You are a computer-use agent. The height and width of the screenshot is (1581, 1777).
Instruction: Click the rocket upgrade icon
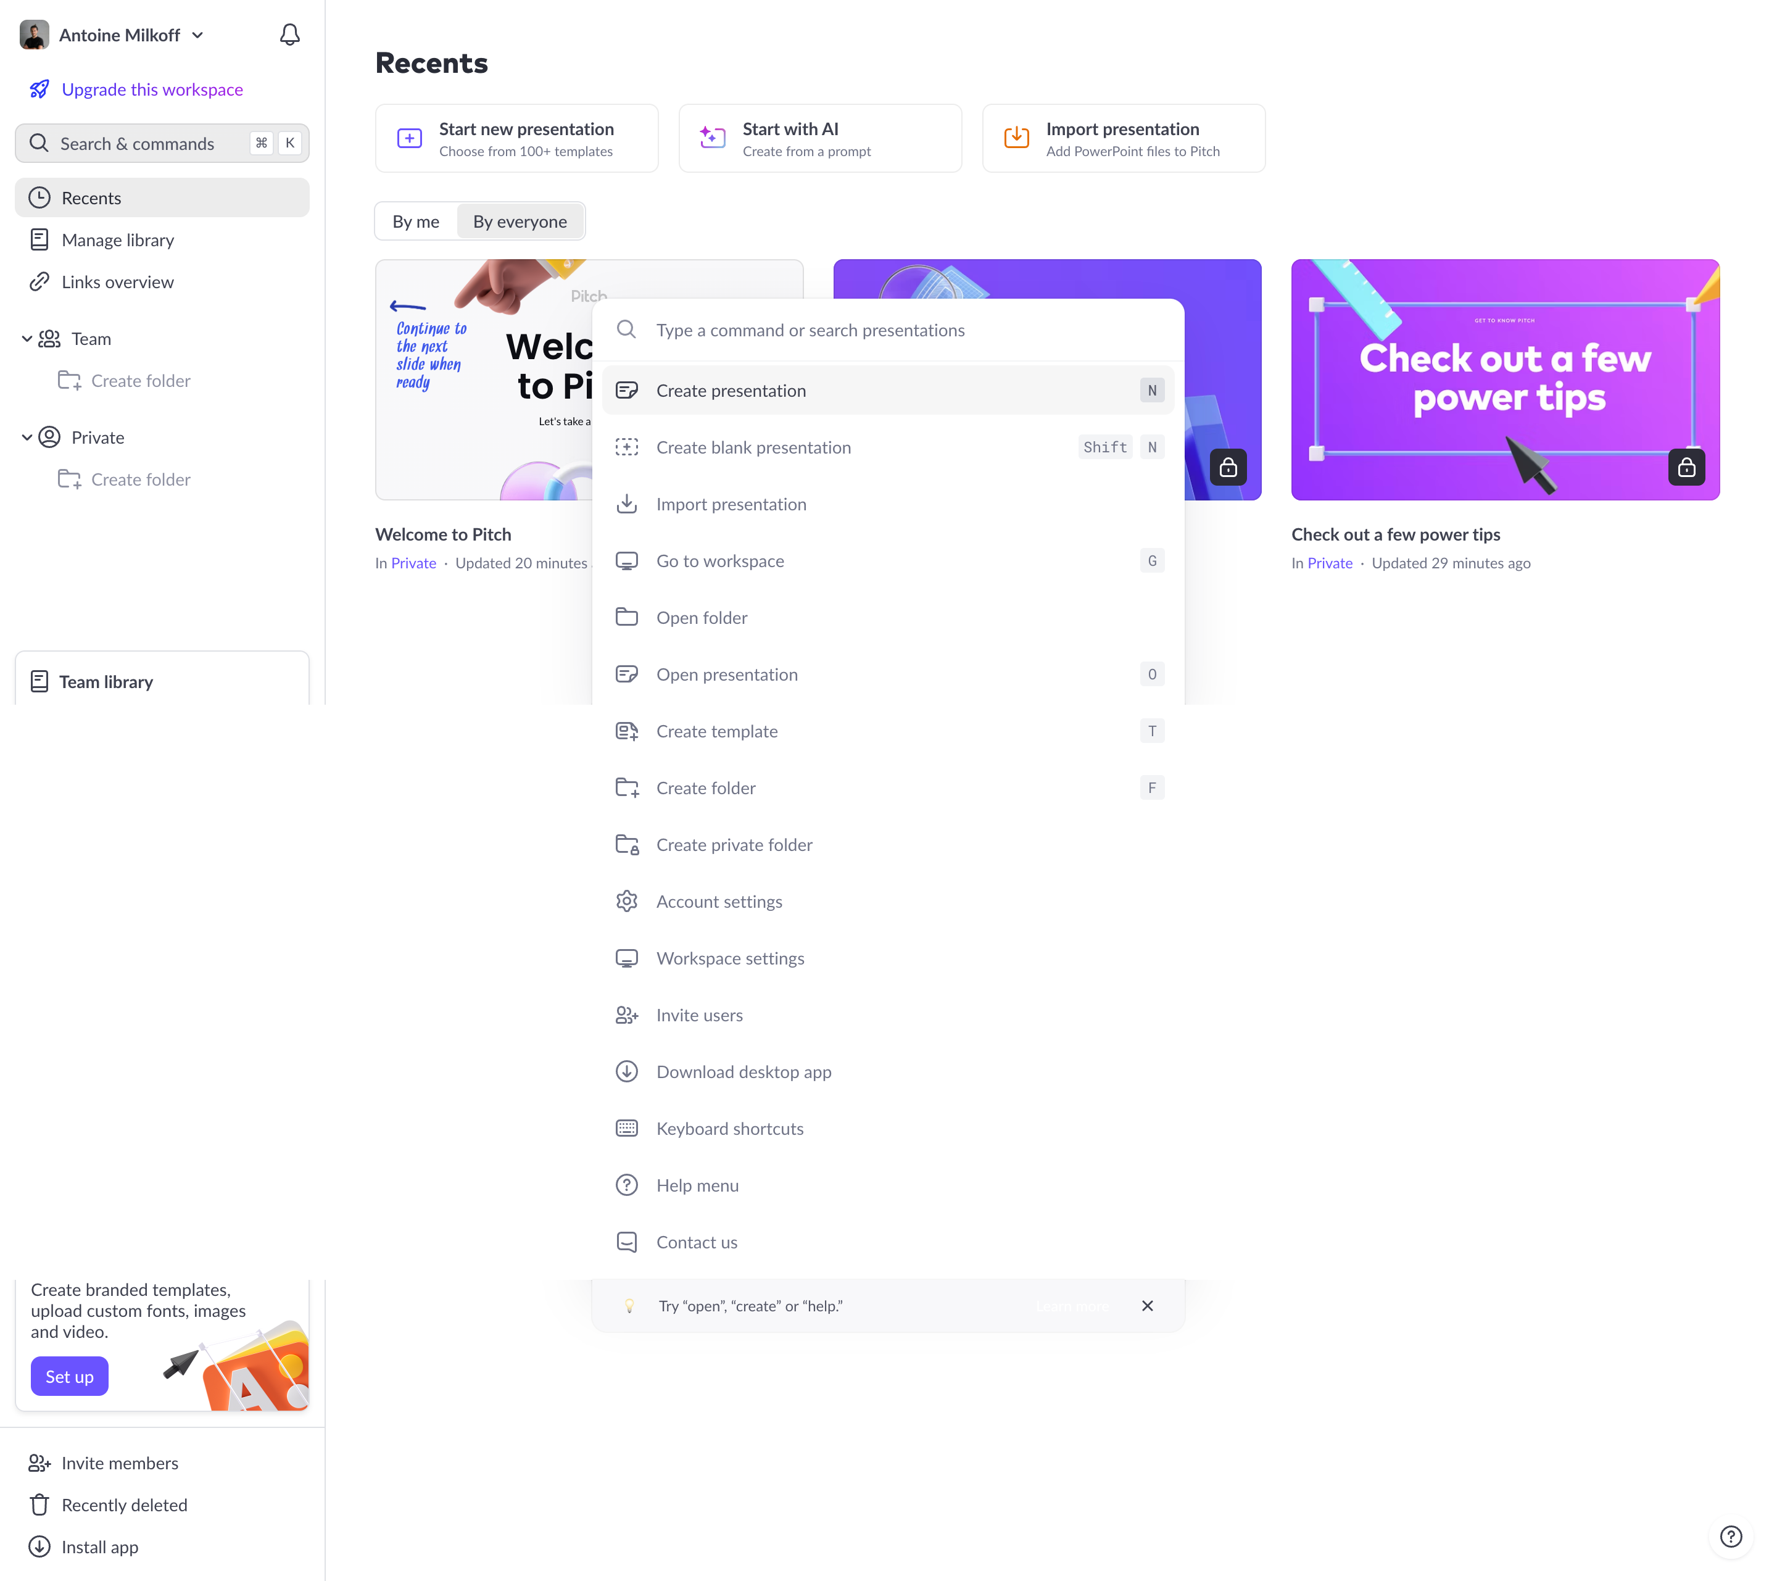tap(39, 89)
